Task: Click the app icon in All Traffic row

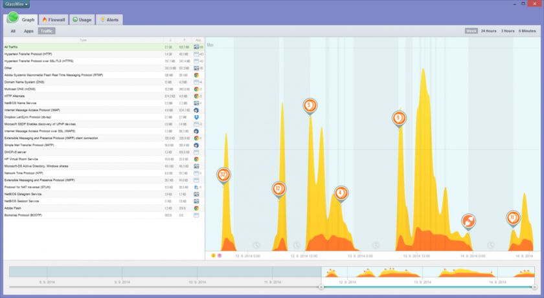Action: [x=196, y=47]
